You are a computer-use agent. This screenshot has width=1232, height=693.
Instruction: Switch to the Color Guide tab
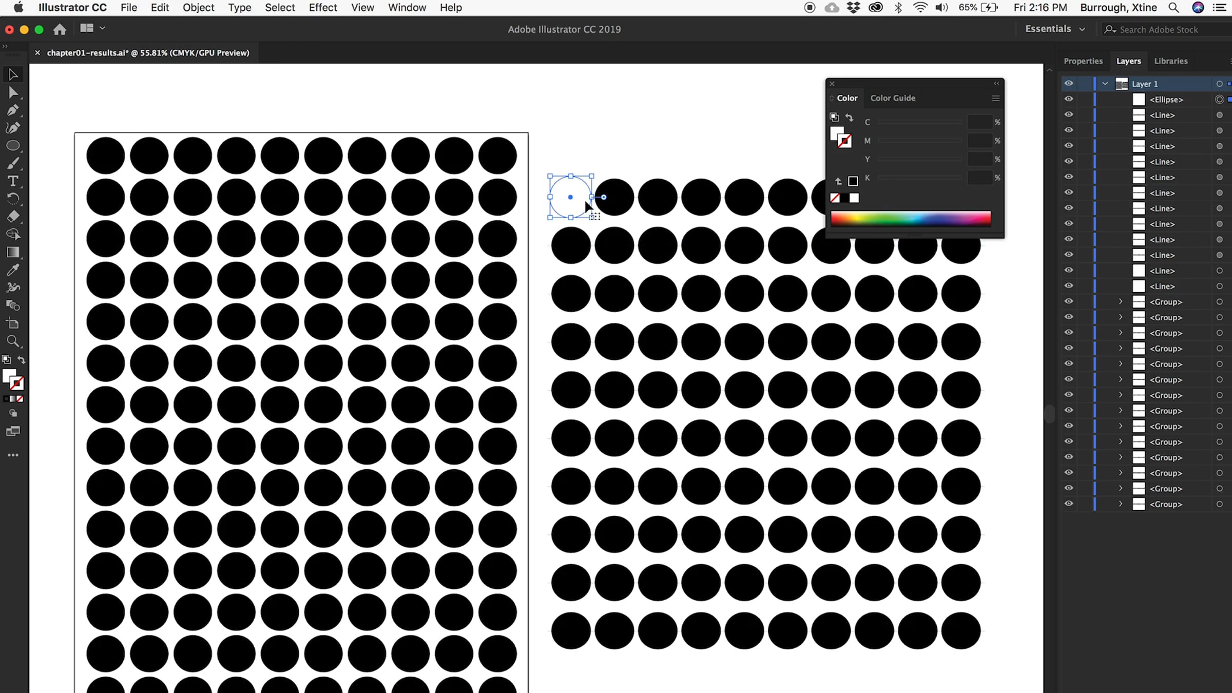(x=892, y=98)
